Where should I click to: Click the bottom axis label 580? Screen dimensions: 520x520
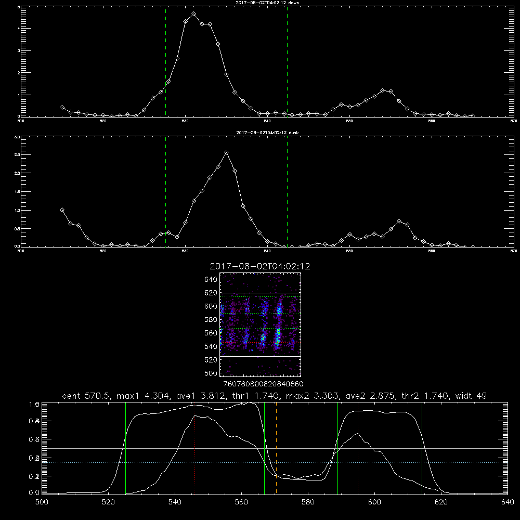click(x=308, y=502)
